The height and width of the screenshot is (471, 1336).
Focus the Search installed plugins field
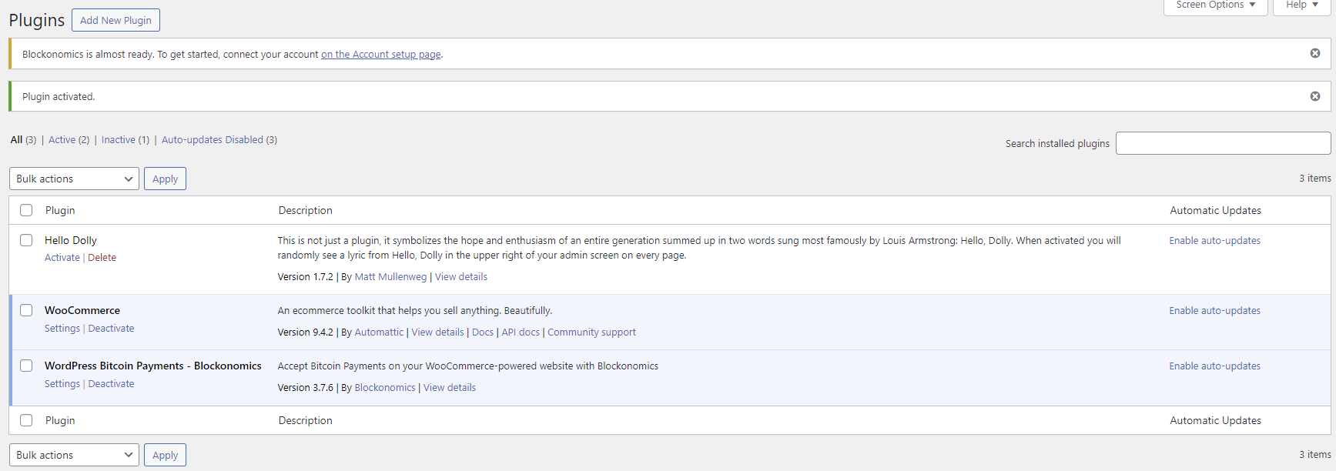[1223, 143]
